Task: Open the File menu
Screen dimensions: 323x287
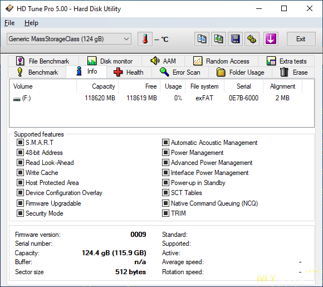Action: [9, 23]
